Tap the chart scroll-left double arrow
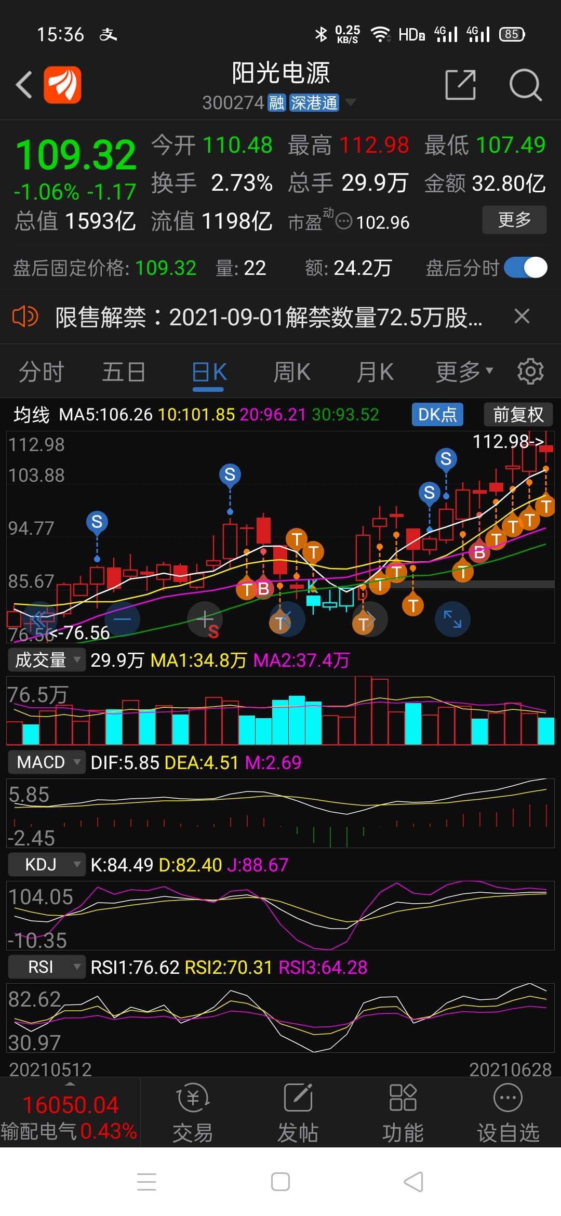The height and width of the screenshot is (1216, 561). tap(39, 619)
